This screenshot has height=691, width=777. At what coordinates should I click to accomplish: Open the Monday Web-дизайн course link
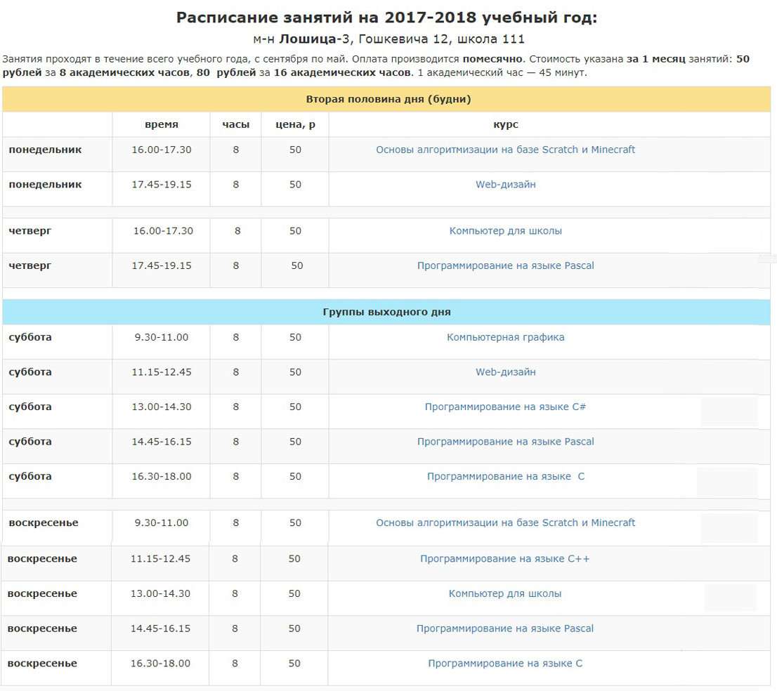click(505, 184)
